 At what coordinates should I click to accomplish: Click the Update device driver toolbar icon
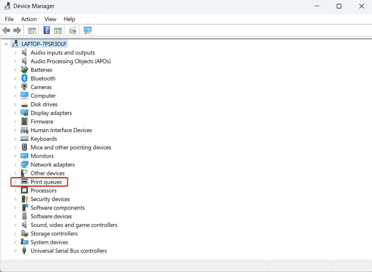pos(72,30)
